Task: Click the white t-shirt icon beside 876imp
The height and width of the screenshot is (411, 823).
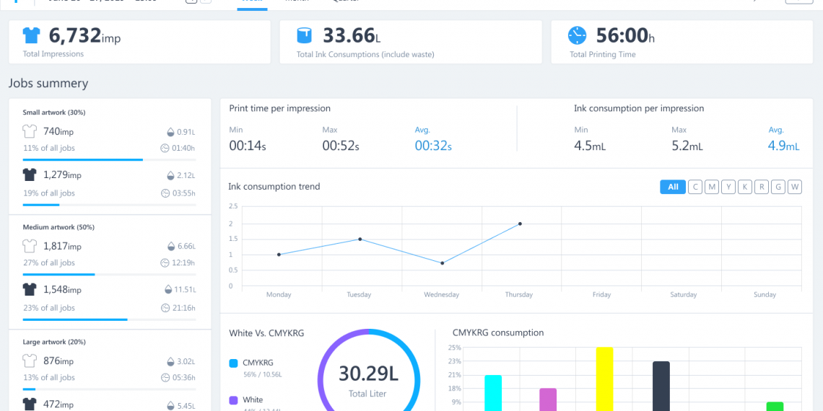Action: [x=30, y=361]
